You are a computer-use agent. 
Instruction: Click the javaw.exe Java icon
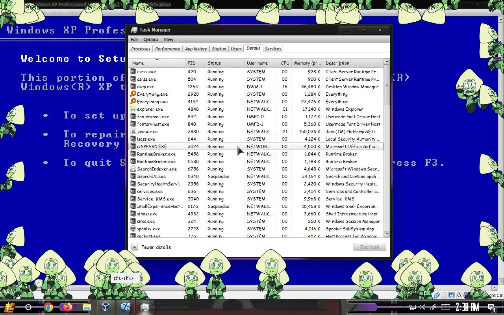[133, 132]
